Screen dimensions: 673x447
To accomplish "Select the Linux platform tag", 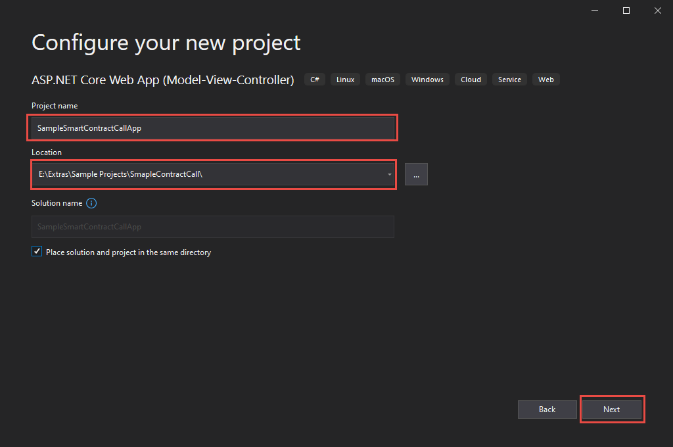I will [x=345, y=79].
